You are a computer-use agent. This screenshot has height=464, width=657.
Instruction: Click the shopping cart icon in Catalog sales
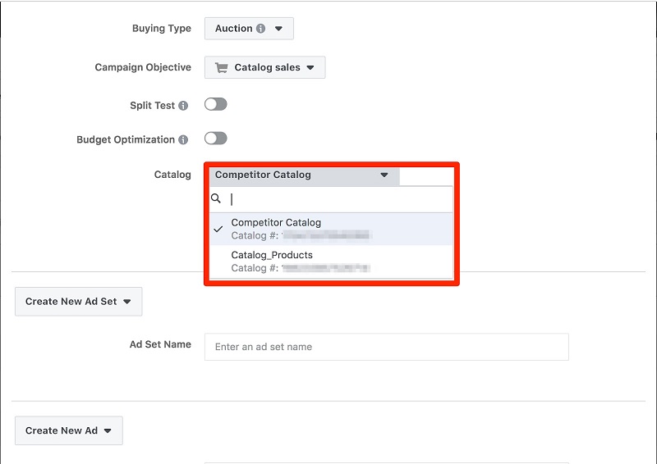pyautogui.click(x=221, y=67)
